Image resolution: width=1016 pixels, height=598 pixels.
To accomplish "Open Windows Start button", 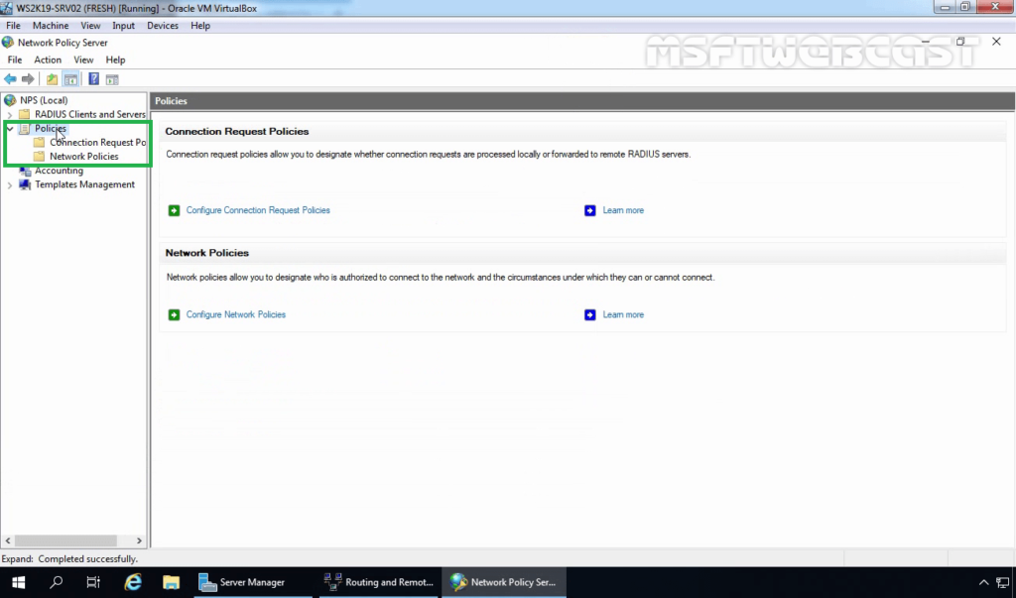I will [x=18, y=582].
